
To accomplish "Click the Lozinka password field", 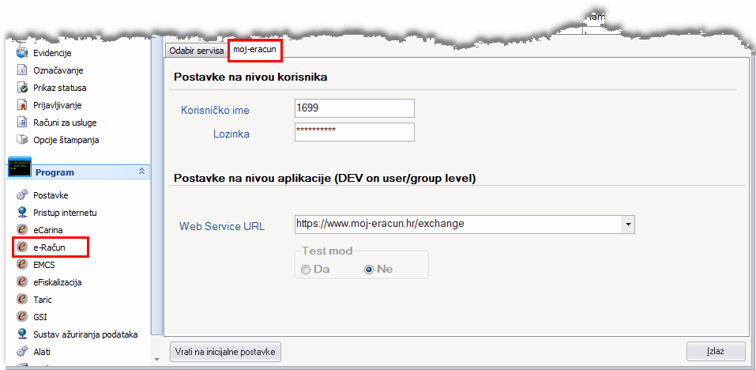I will point(355,132).
